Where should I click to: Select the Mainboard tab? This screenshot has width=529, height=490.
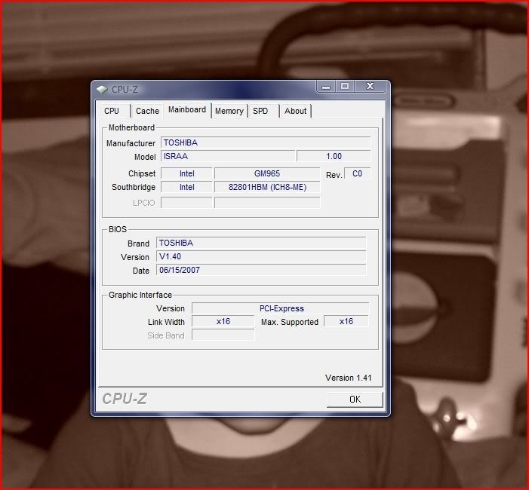click(187, 110)
